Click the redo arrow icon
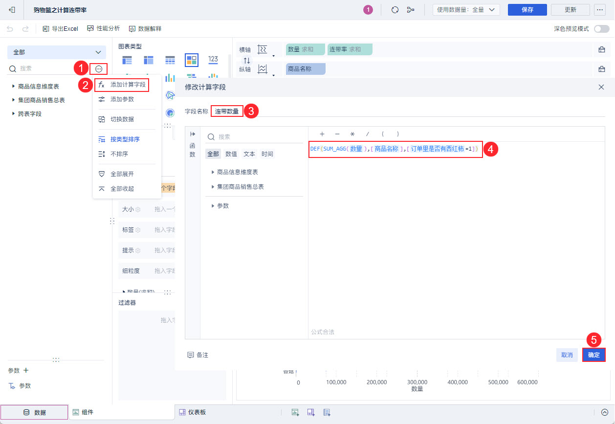 [25, 29]
